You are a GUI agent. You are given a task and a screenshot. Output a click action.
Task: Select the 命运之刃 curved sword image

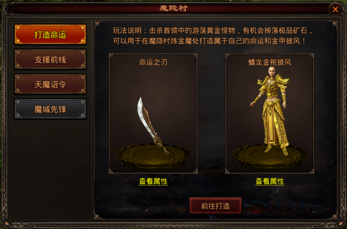point(152,125)
